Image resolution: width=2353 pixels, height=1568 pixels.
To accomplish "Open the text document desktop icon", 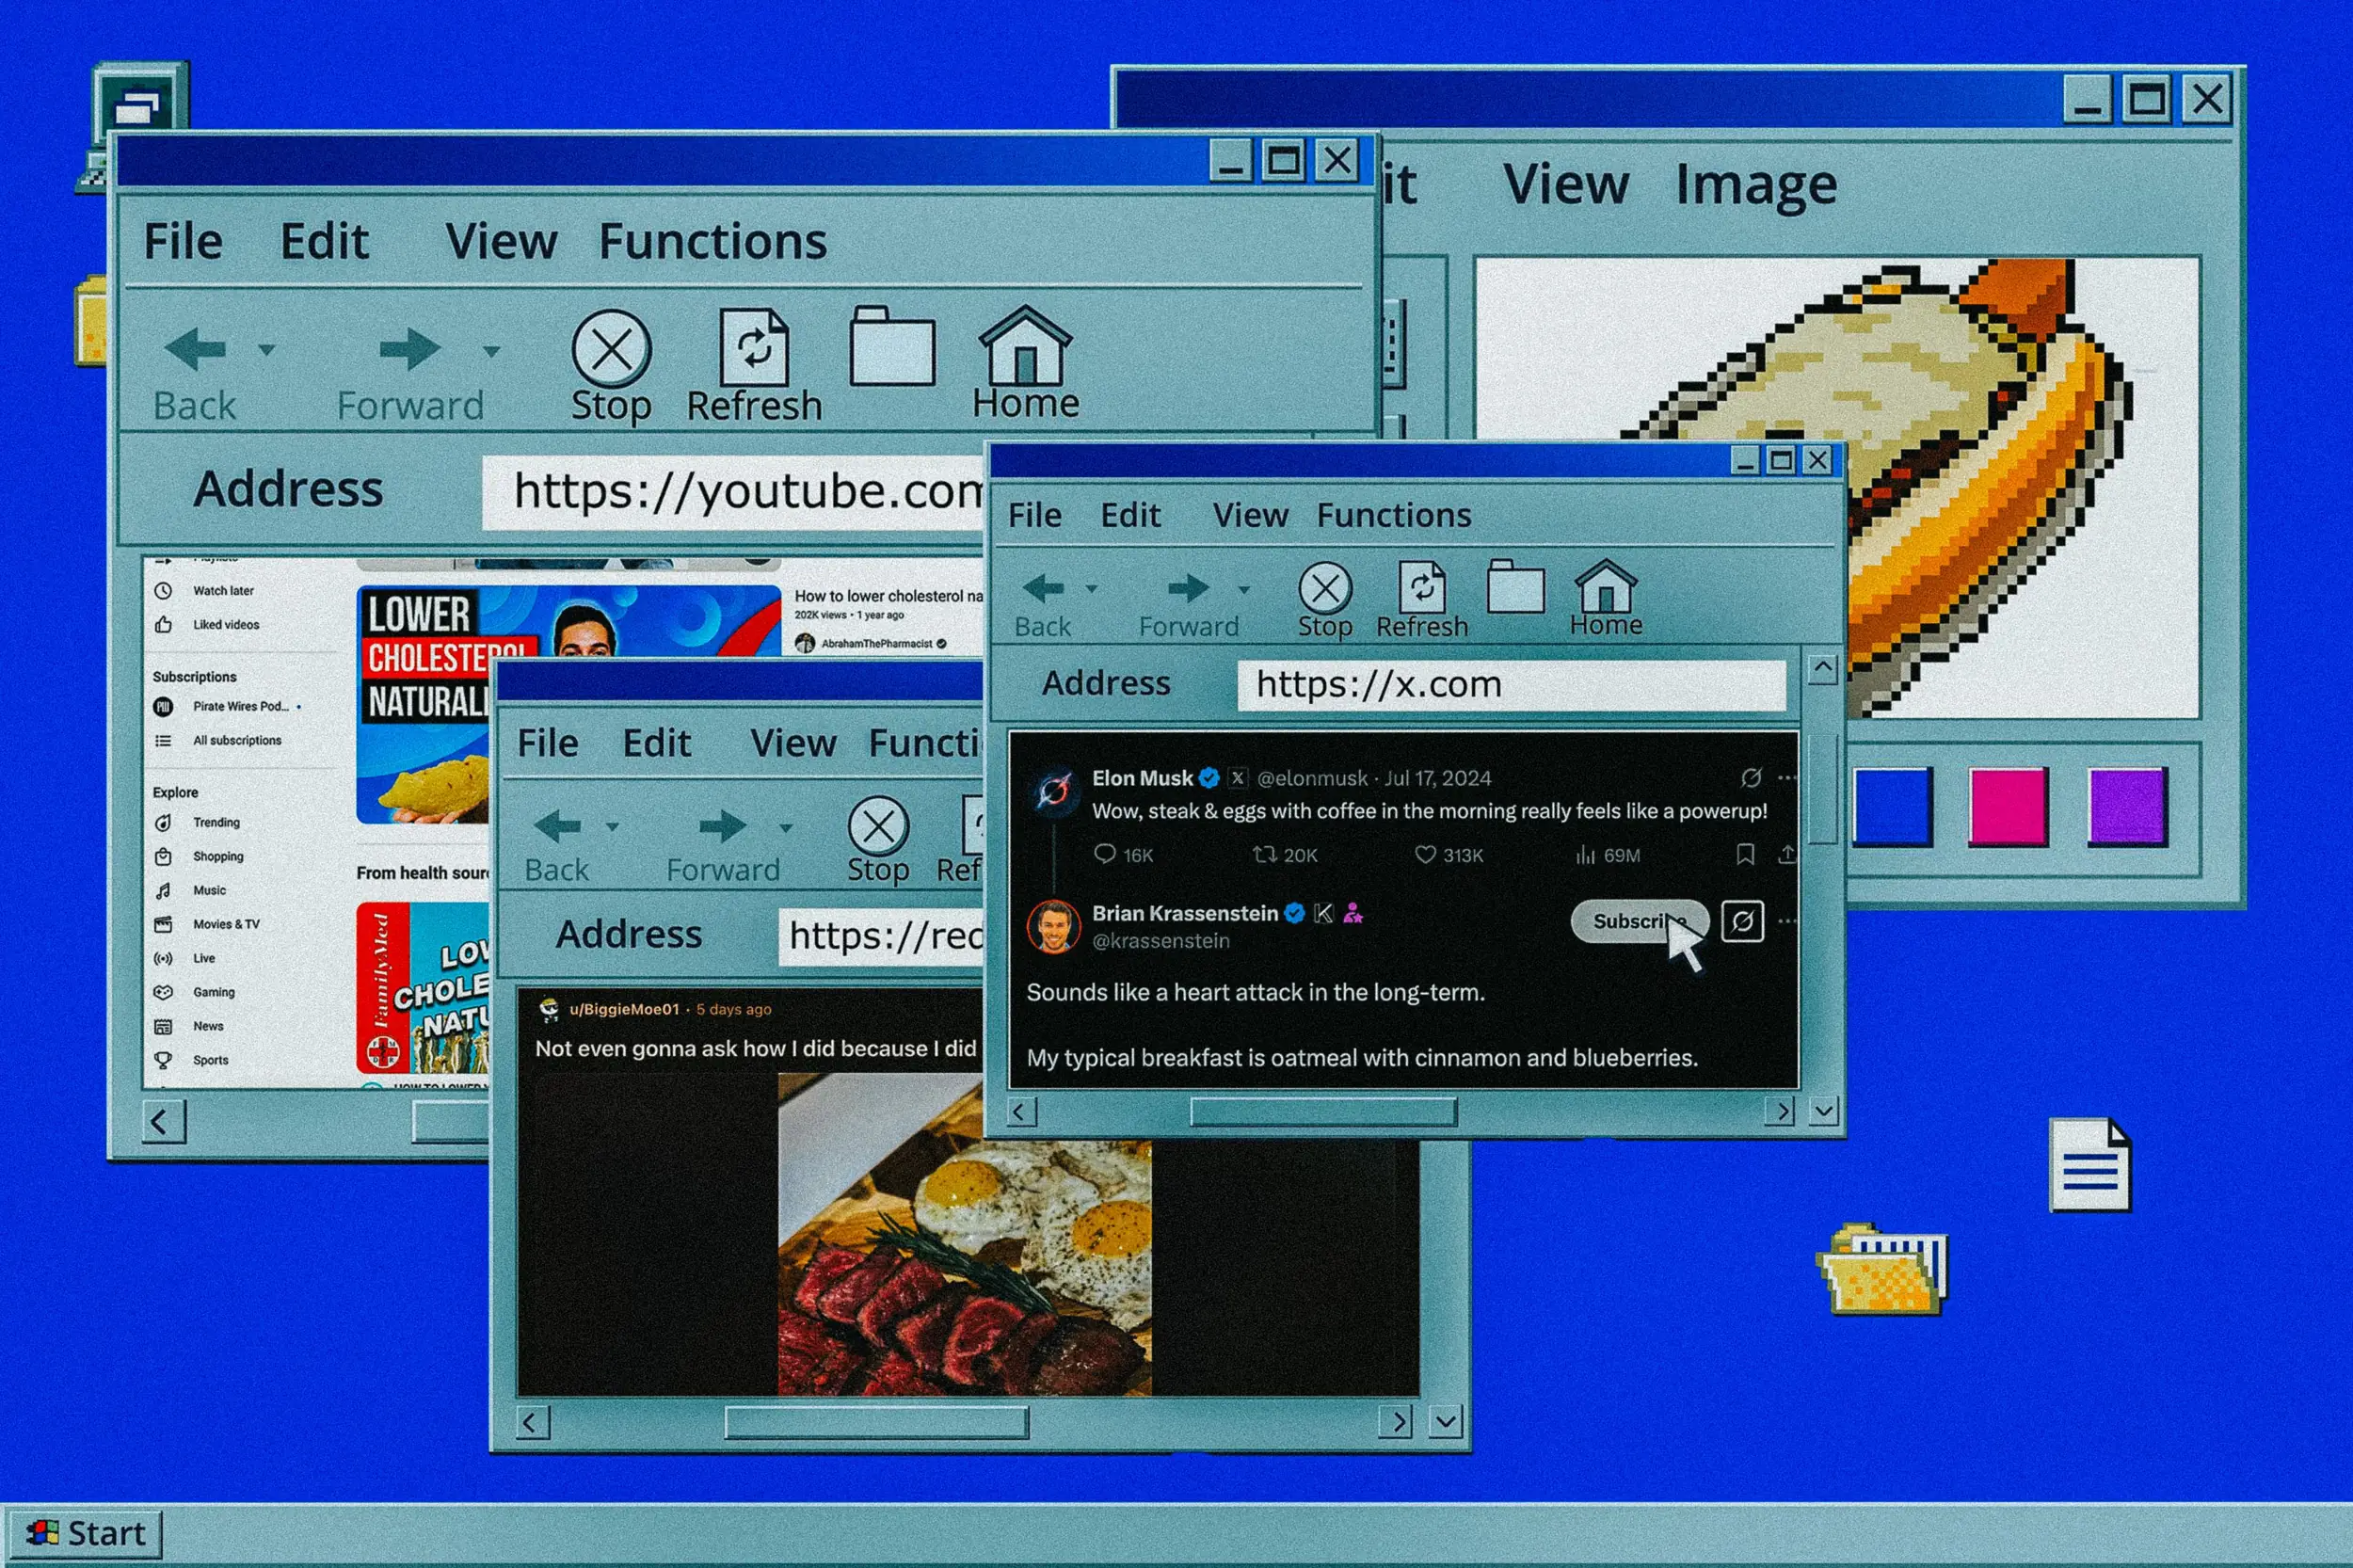I will [2089, 1165].
